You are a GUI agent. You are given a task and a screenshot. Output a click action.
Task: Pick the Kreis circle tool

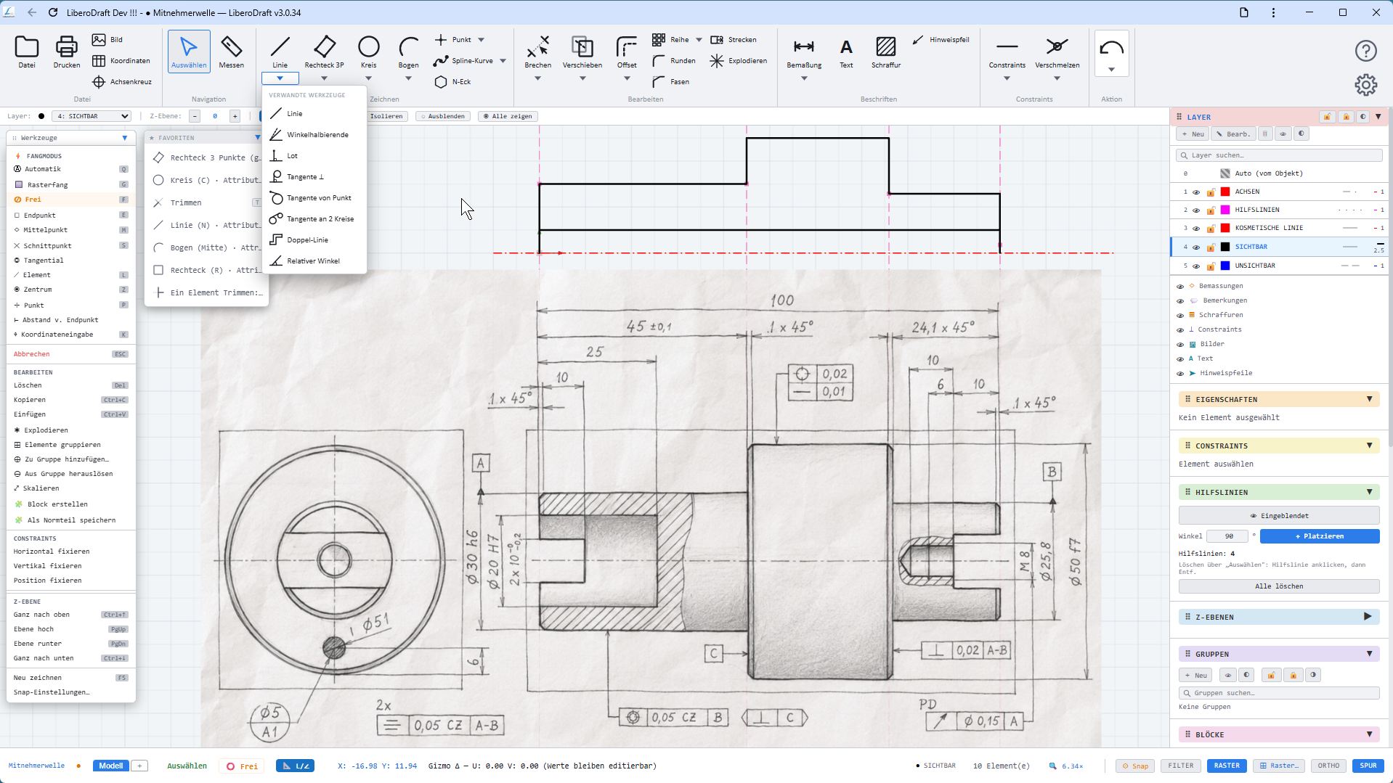(368, 52)
